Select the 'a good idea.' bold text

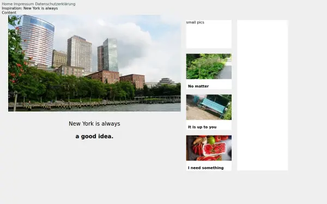[x=94, y=137]
